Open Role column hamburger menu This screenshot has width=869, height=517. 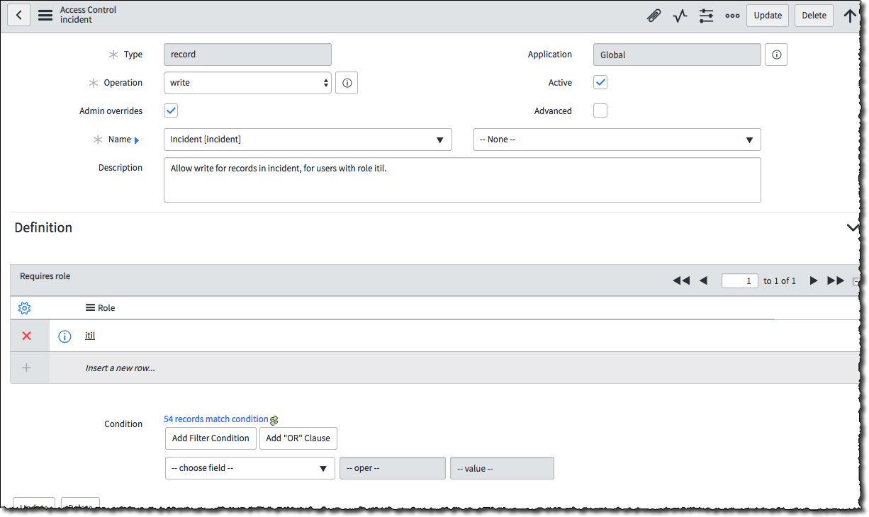point(90,308)
